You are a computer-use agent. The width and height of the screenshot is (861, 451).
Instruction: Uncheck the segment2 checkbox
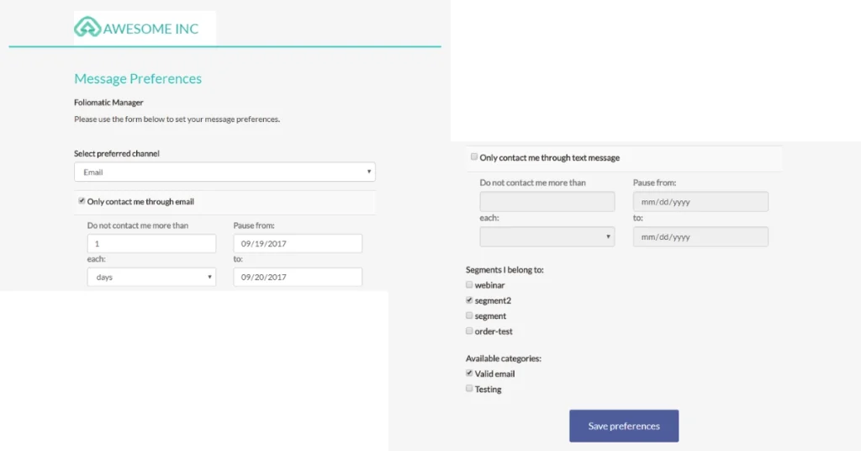tap(469, 300)
